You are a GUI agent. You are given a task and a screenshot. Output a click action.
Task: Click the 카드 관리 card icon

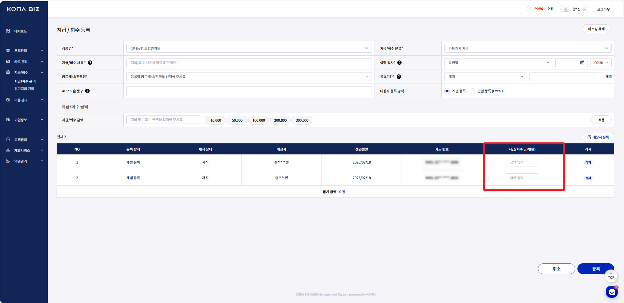click(x=8, y=61)
